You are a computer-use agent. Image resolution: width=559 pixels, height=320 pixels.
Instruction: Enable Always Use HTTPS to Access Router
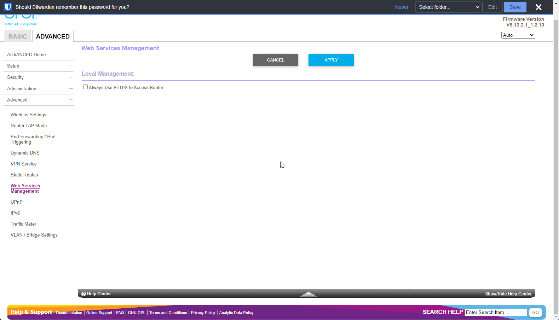pyautogui.click(x=85, y=87)
